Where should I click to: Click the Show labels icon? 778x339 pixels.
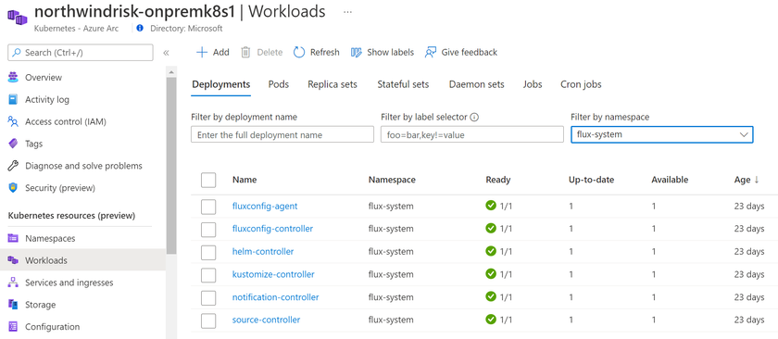tap(357, 52)
